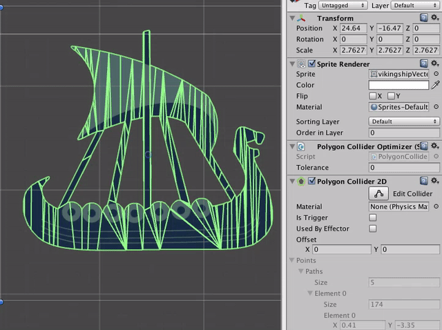The image size is (442, 330).
Task: Select the viking ship sprite in scene
Action: coord(148,141)
